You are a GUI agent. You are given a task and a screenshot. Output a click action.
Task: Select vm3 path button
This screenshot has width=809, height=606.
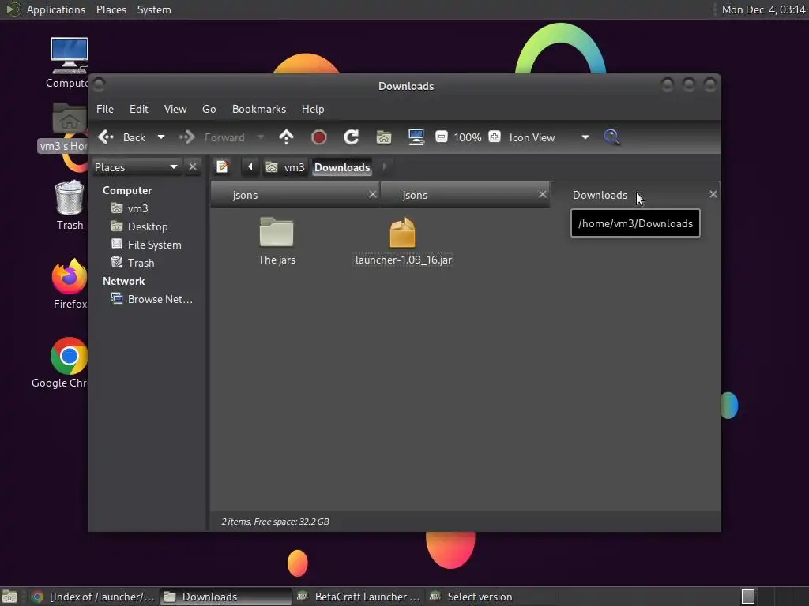click(x=285, y=167)
